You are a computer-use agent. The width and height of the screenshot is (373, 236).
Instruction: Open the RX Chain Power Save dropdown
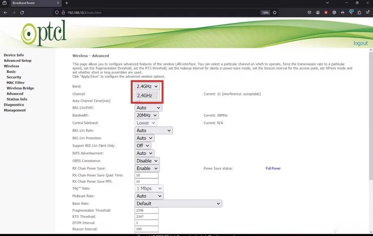tap(147, 168)
